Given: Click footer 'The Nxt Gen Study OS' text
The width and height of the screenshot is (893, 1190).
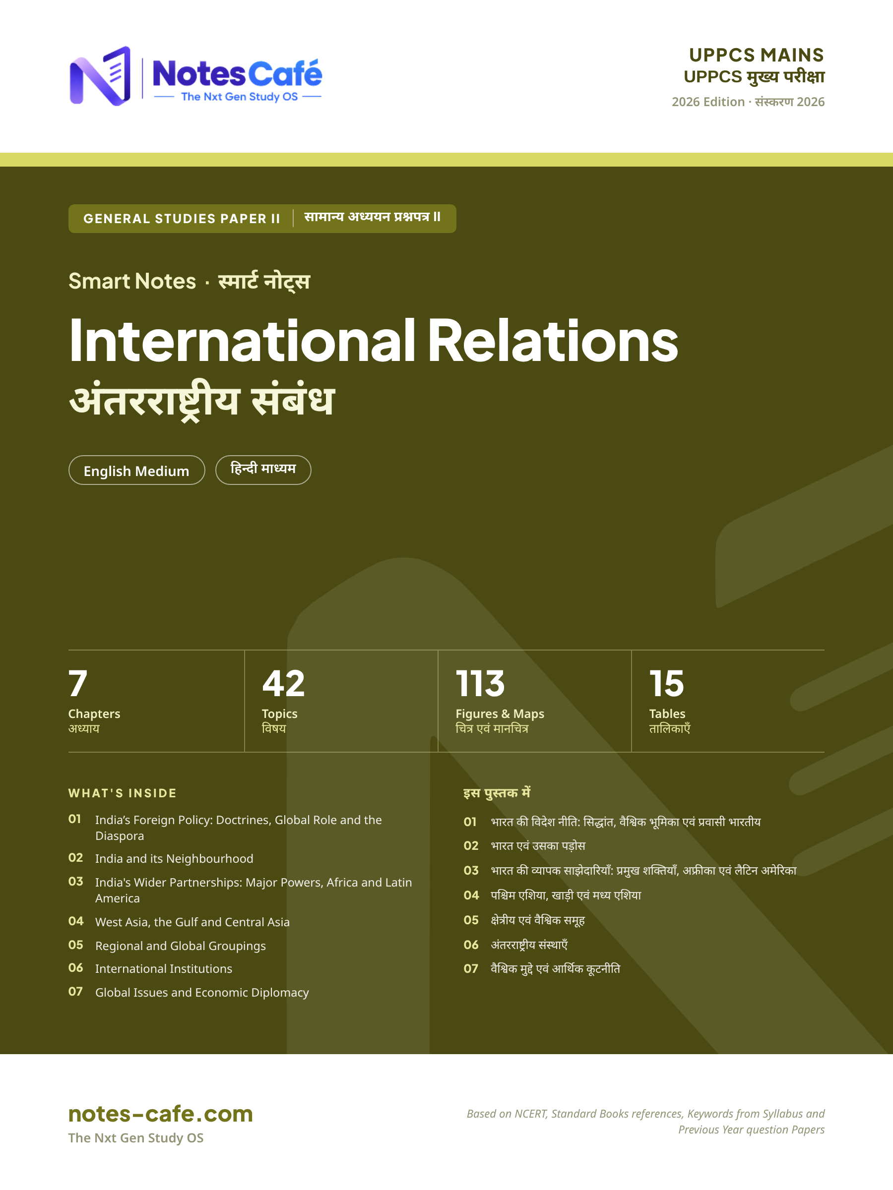Looking at the screenshot, I should (135, 1138).
